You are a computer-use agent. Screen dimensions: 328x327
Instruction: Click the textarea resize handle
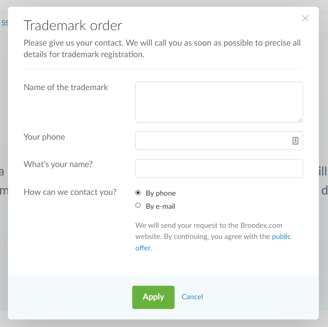tap(300, 119)
